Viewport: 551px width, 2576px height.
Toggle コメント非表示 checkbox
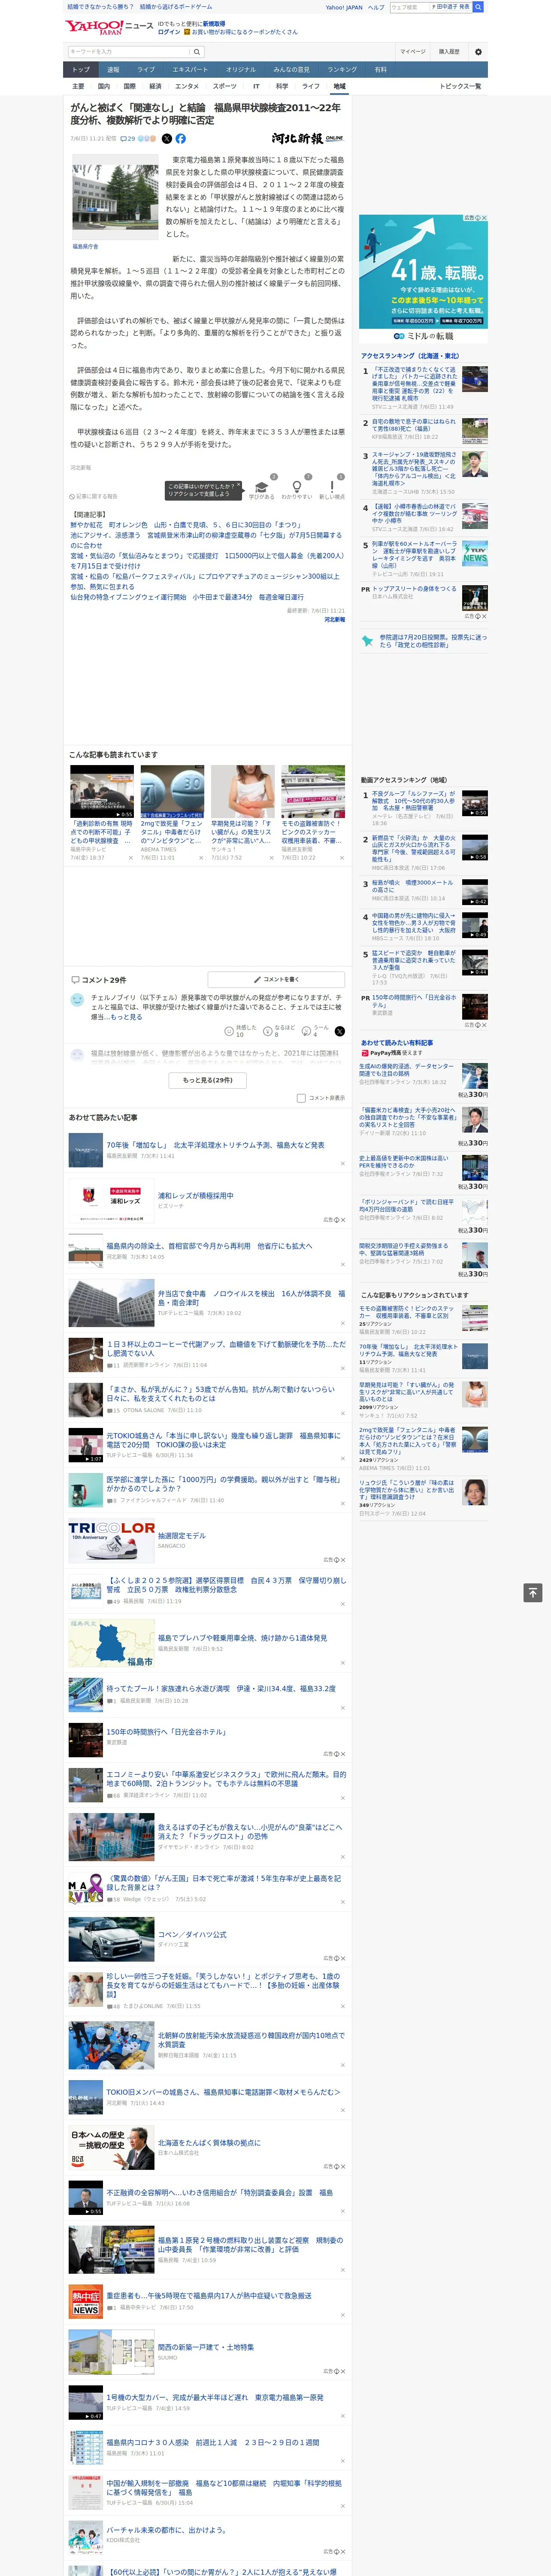(x=301, y=1098)
